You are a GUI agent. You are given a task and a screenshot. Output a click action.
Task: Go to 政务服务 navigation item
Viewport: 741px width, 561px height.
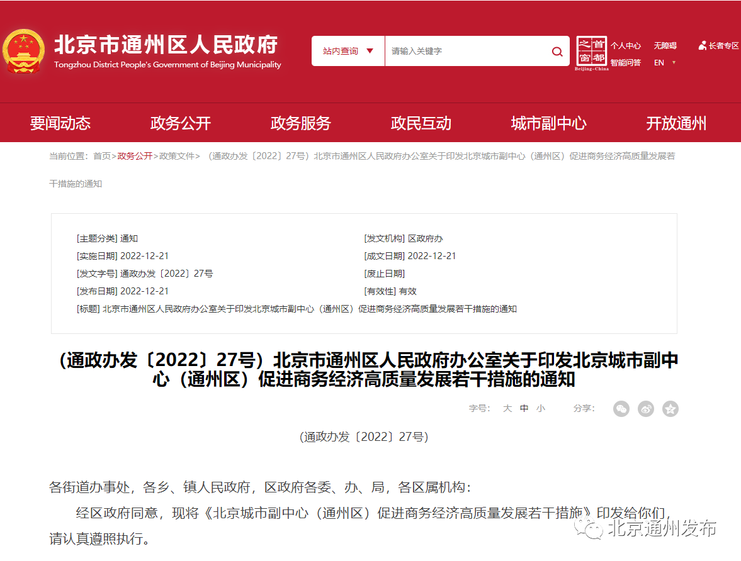(x=300, y=123)
